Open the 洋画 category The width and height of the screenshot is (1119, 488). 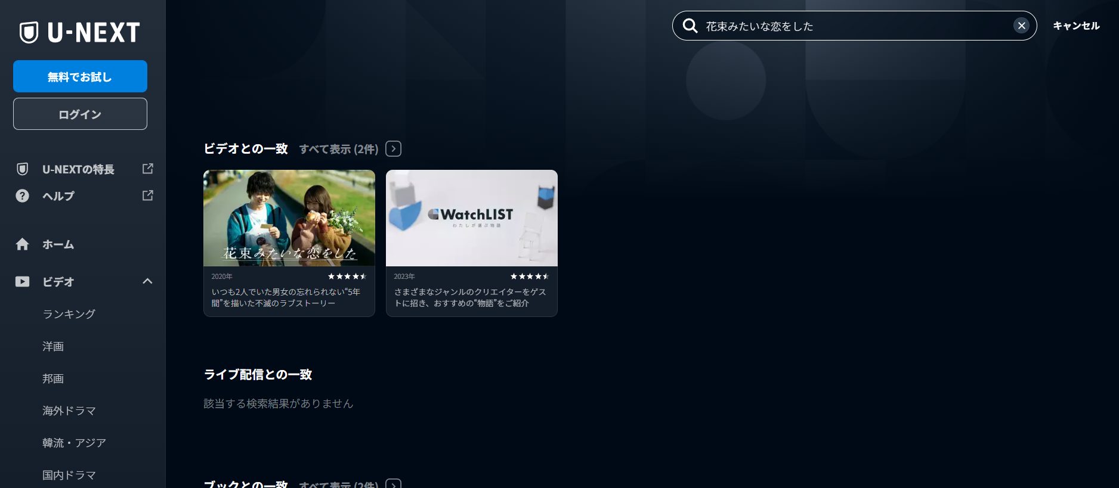53,346
